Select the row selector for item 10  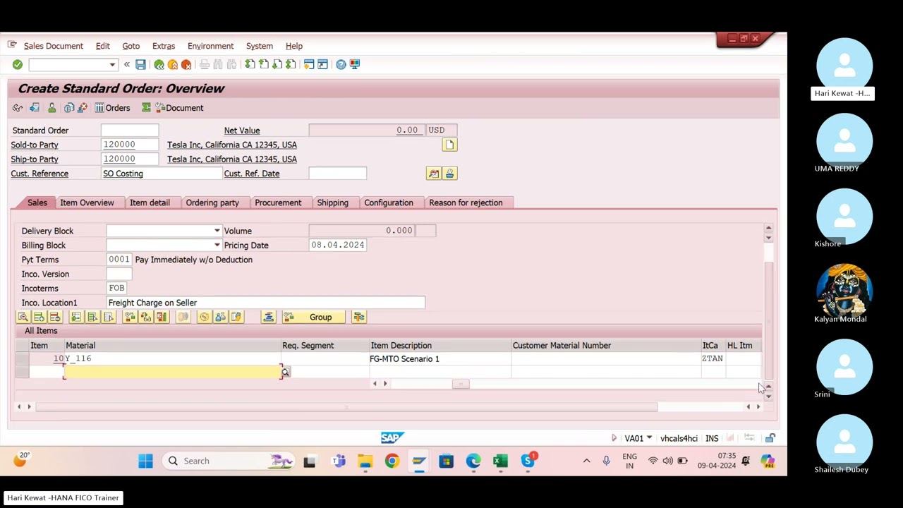(x=23, y=359)
